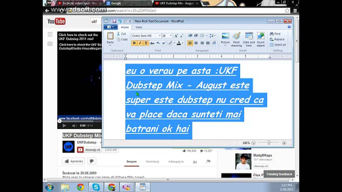Click the Abonați-vă button for UKFDubstep

coord(89,150)
